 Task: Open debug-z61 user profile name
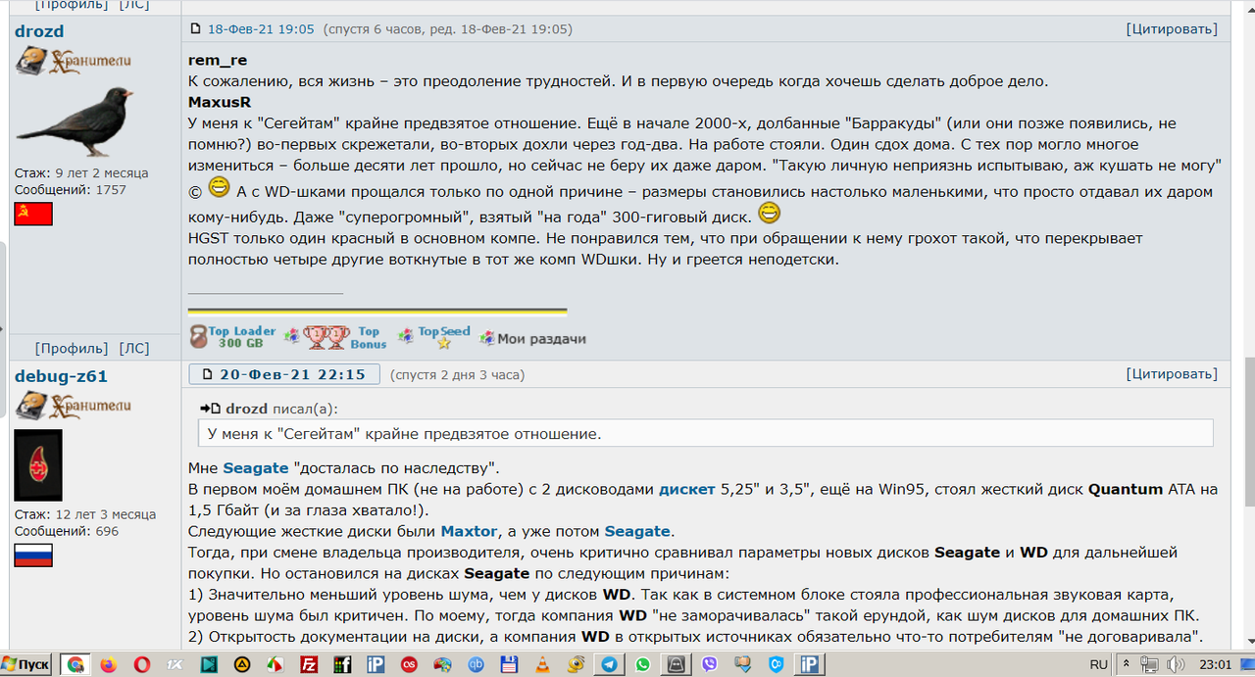point(61,376)
